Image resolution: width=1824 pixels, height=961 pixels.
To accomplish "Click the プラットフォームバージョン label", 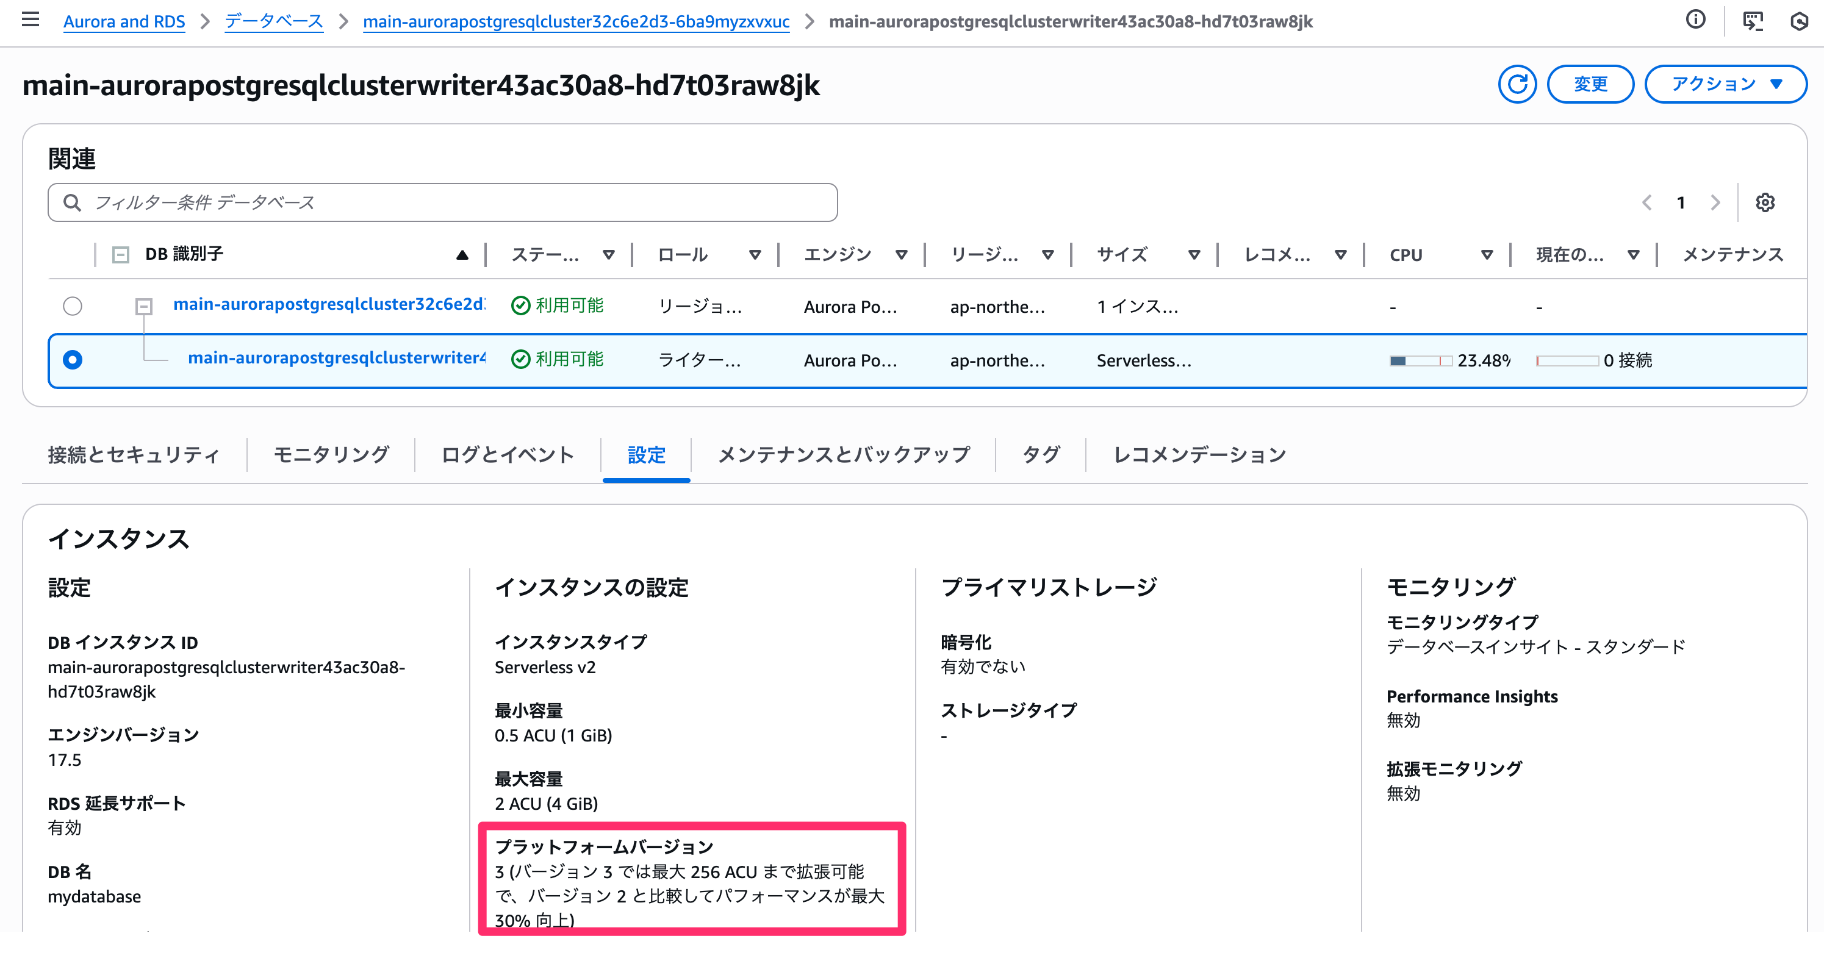I will 604,847.
